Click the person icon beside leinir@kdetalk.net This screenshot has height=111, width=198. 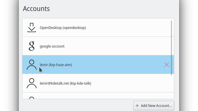pos(32,83)
